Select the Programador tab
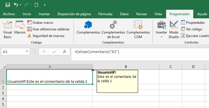Screen dimensions: 209x108 click(x=180, y=14)
